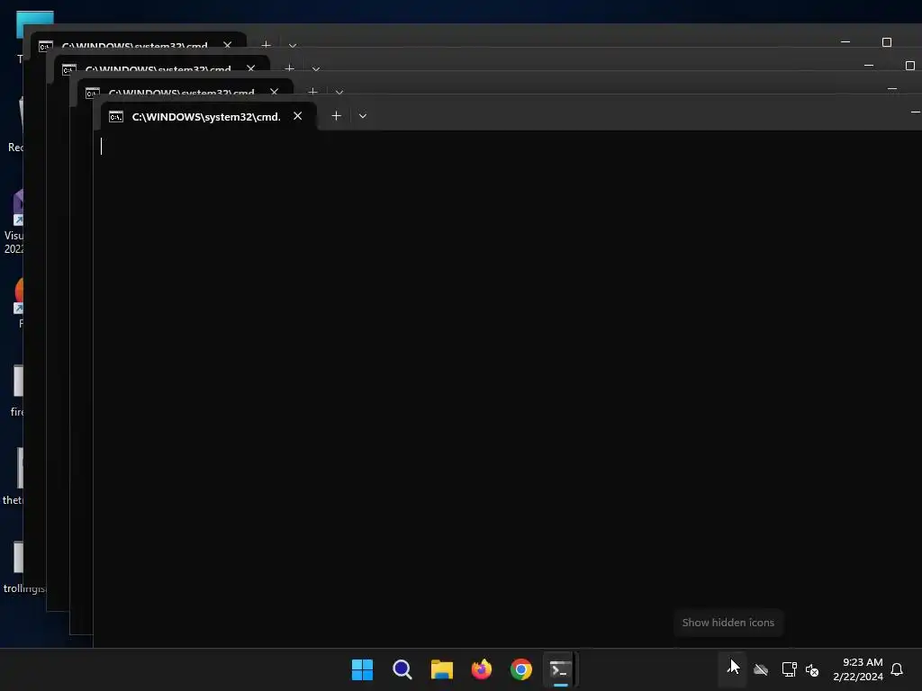The image size is (922, 691).
Task: Add a new tab in the rearmost terminal window
Action: [x=266, y=44]
